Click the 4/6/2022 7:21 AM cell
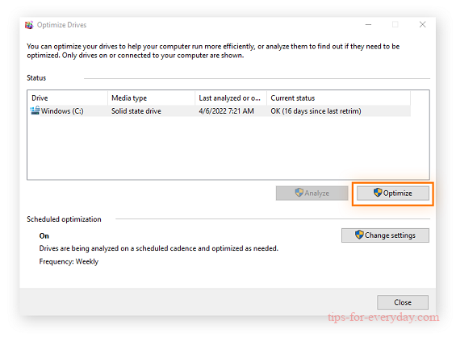Image resolution: width=456 pixels, height=337 pixels. pos(226,111)
